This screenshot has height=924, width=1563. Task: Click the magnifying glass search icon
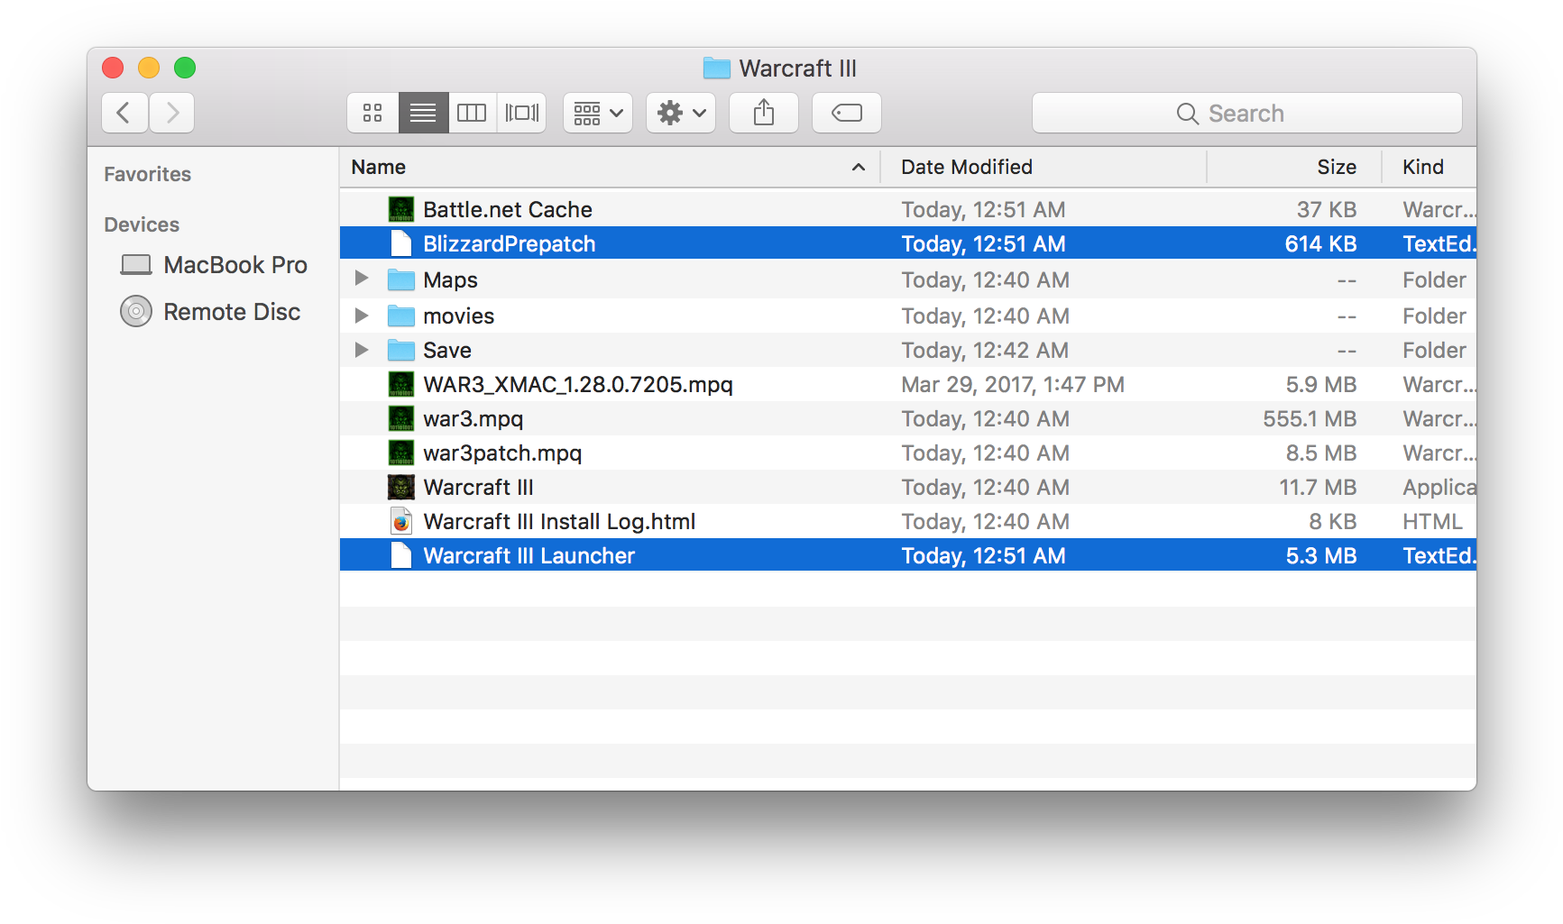[1188, 114]
